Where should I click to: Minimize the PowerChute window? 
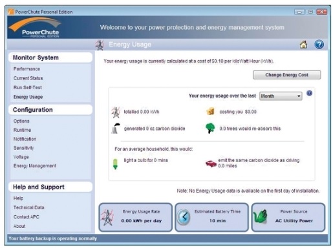(299, 12)
